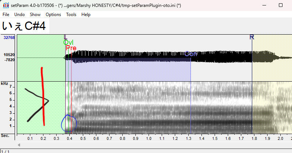Click the 32768 amplitude scale label
Screen dimensions: 292x153
[9, 38]
